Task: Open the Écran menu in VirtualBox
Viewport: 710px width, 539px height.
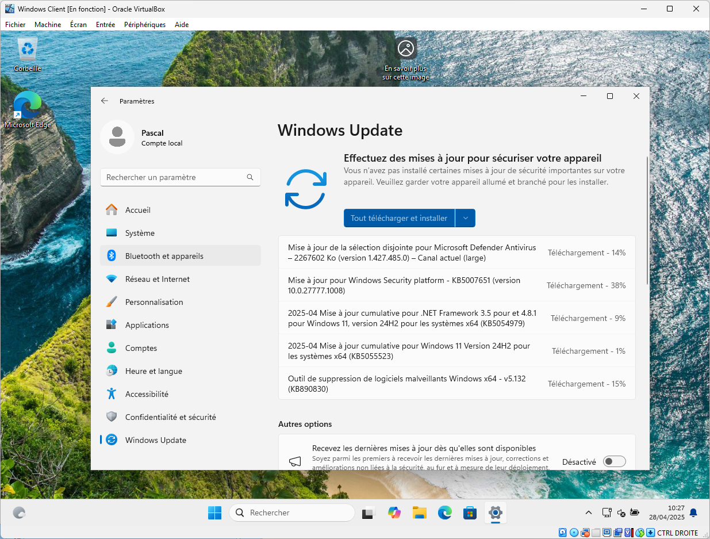Action: pos(79,25)
